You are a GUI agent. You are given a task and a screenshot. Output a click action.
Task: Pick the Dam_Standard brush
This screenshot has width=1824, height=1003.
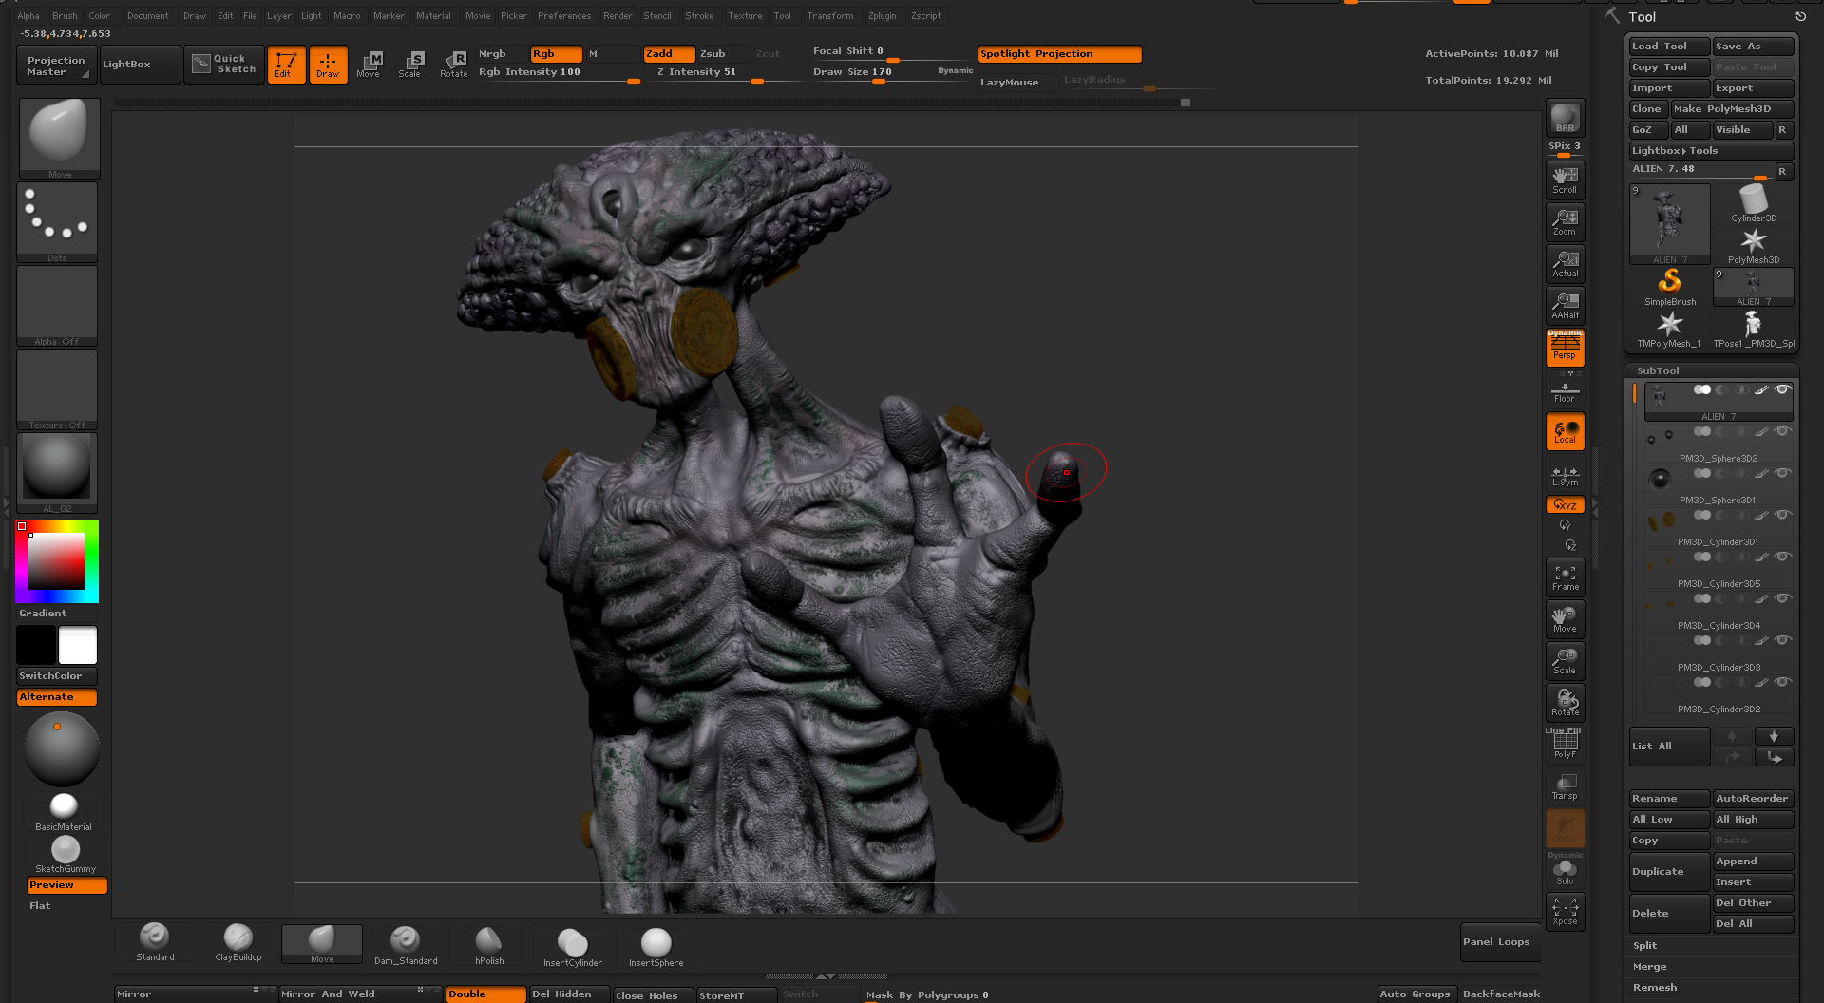click(406, 945)
